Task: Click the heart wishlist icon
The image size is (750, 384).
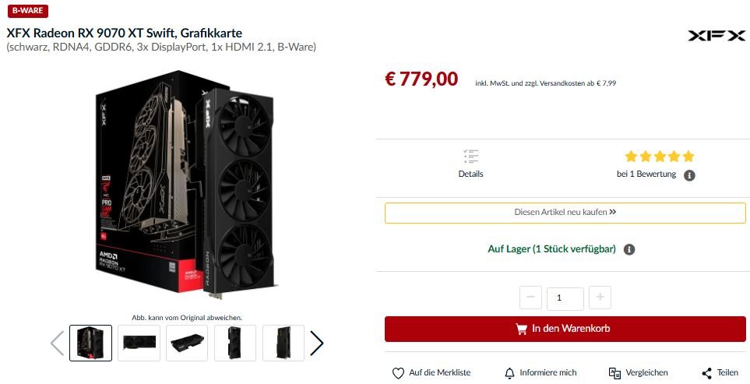Action: [398, 373]
